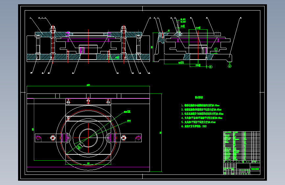Pick the parts list table above title block
Screen dimensions: 285x185
tap(242, 147)
